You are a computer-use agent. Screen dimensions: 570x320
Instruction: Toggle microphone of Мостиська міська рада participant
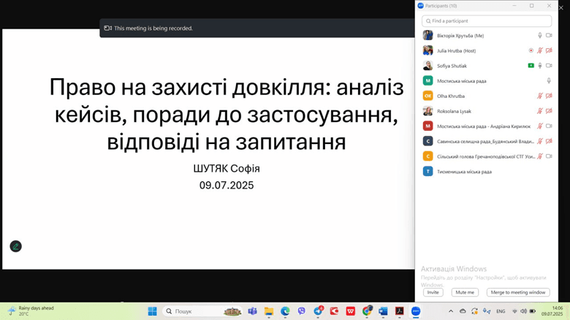(549, 80)
